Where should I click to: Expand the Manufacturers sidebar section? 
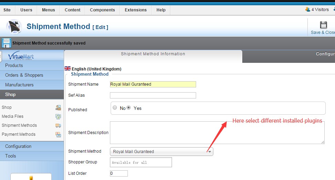[32, 85]
